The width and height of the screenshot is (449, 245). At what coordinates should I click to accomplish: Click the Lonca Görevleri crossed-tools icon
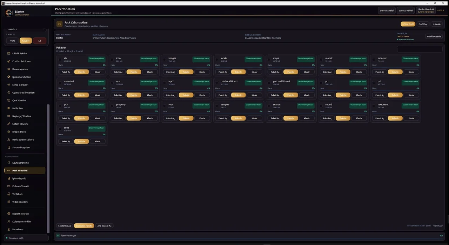click(8, 85)
